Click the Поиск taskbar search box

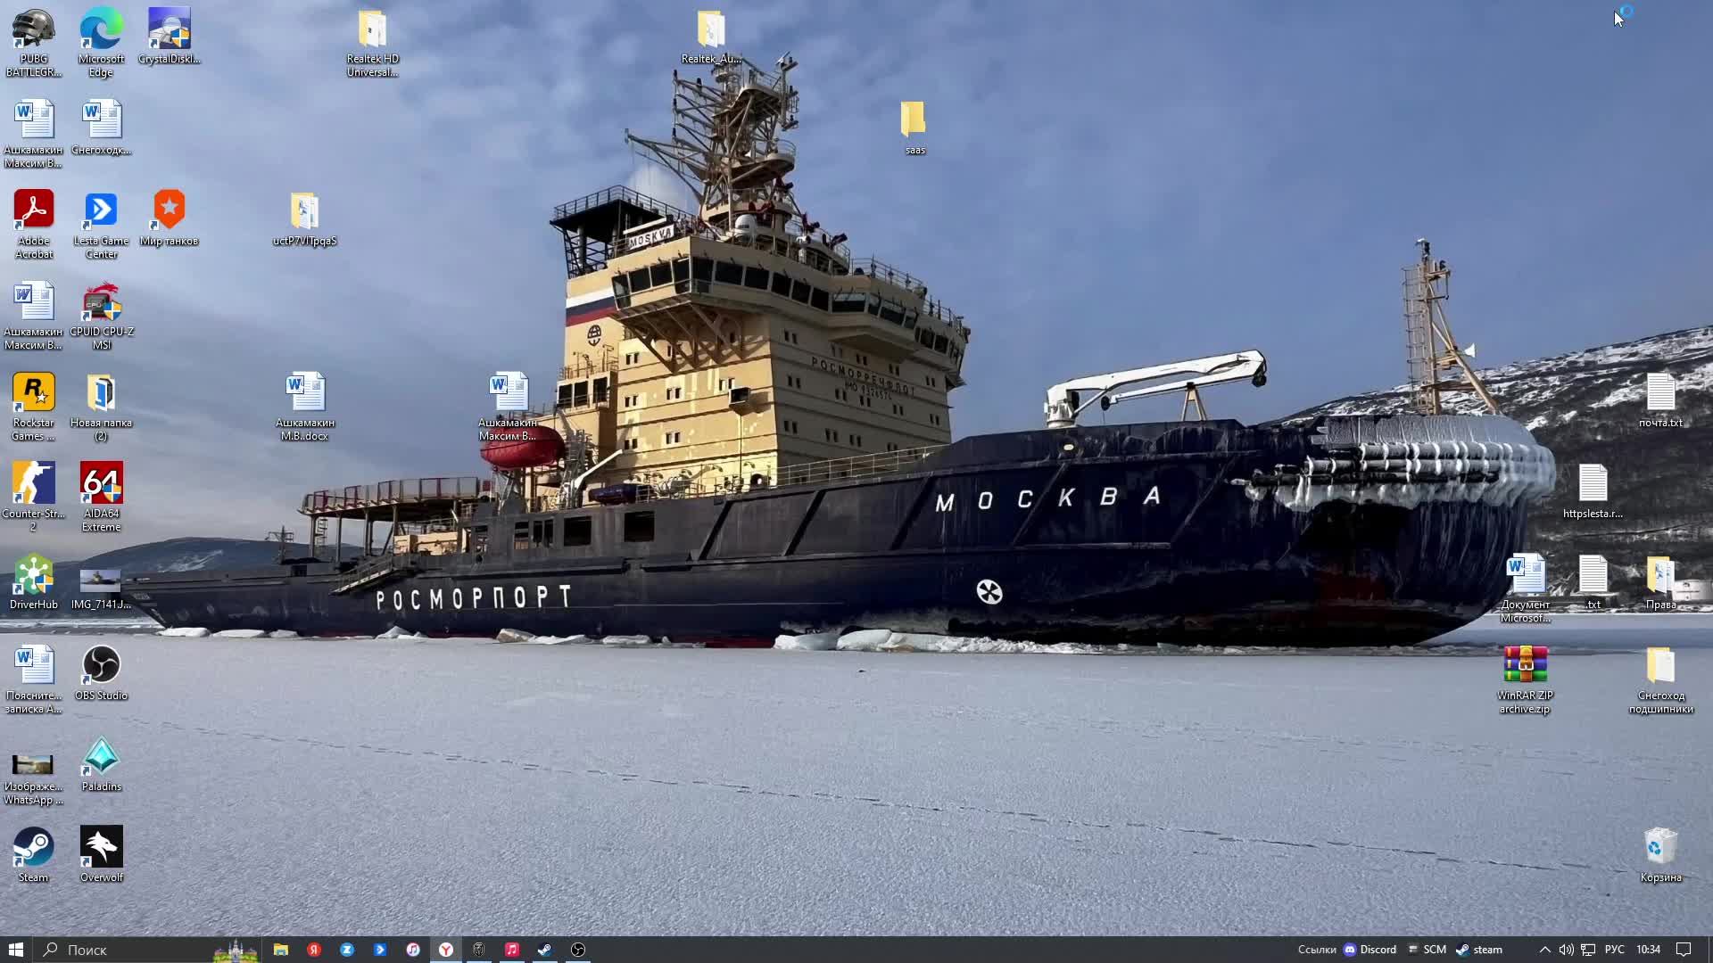pos(125,950)
